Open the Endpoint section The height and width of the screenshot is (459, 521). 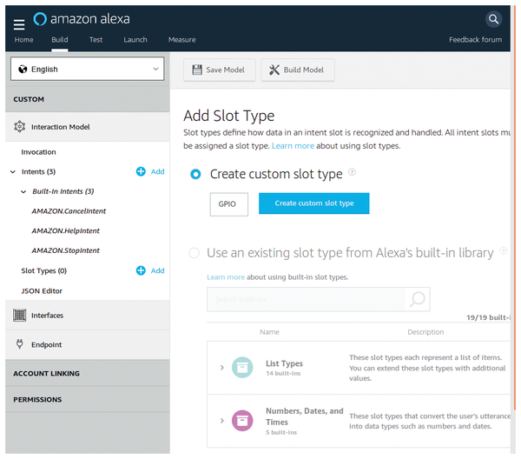point(88,344)
